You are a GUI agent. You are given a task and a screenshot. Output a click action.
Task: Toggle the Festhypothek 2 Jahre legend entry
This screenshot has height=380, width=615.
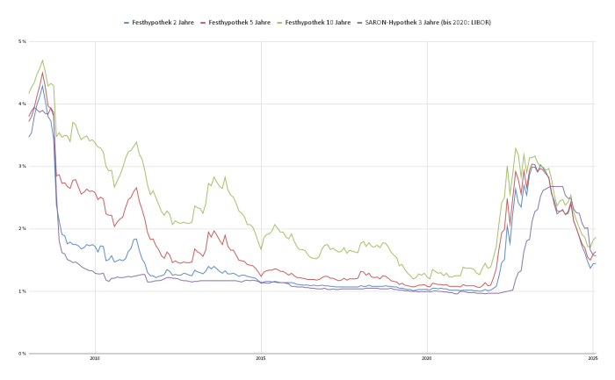(x=159, y=23)
